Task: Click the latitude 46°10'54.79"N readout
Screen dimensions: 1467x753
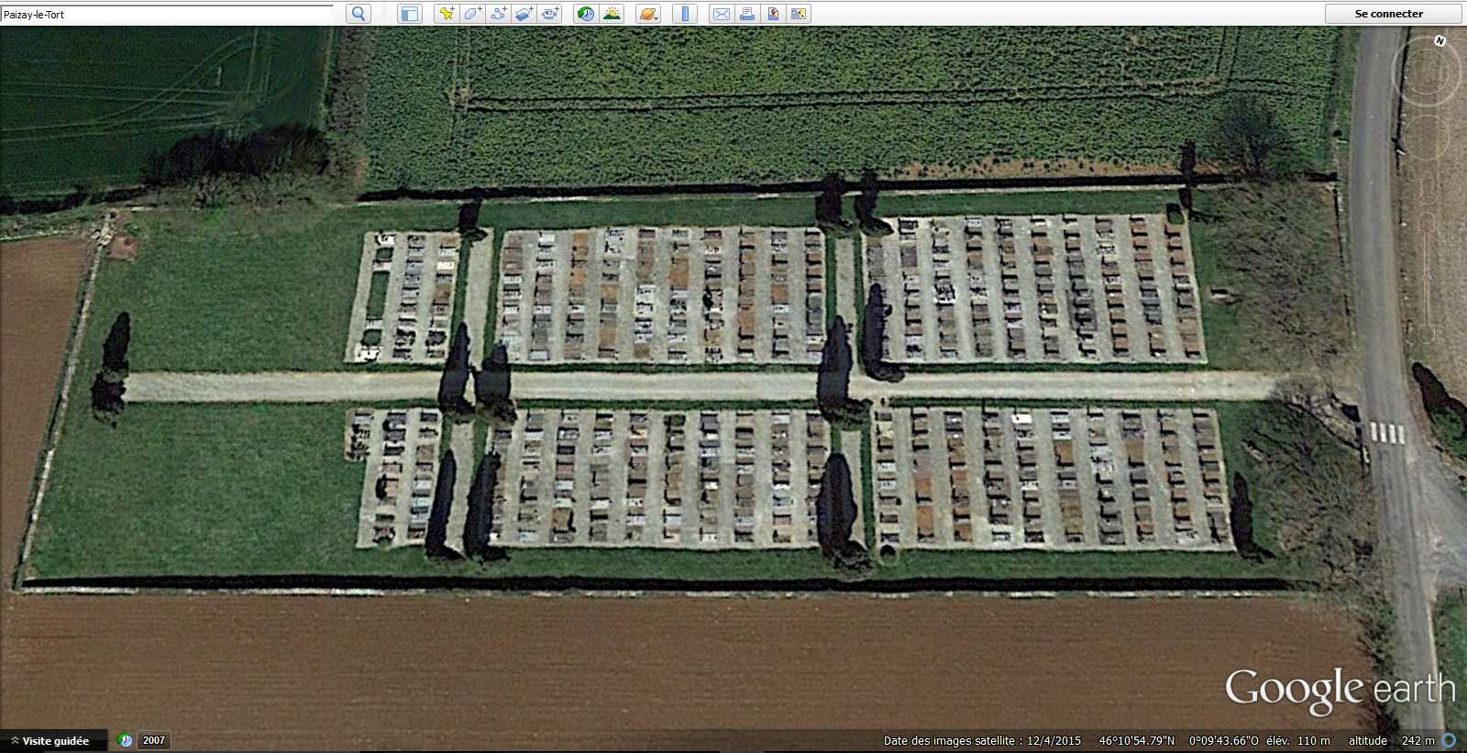Action: (x=1137, y=741)
